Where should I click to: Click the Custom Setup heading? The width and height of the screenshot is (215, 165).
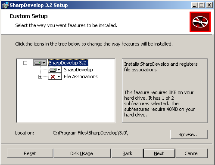tap(28, 16)
